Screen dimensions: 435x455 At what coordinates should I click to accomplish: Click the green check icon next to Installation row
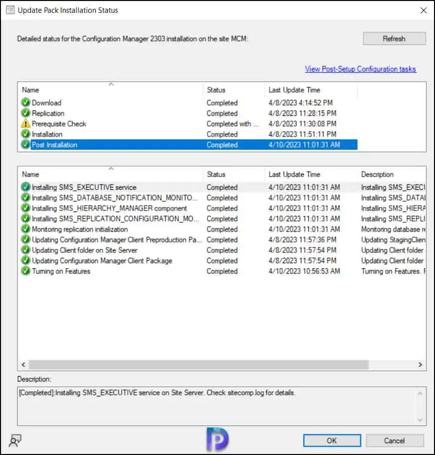click(26, 134)
